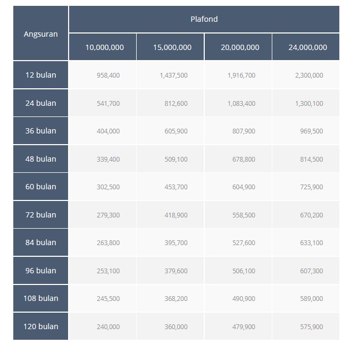This screenshot has width=359, height=352.
Task: Click the 96 bulan row header
Action: tap(41, 271)
